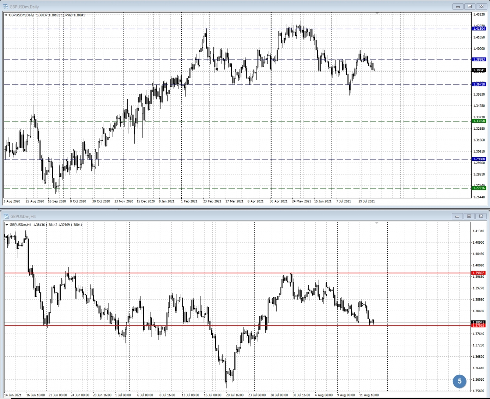
Task: Click the 20 Jul 16:00 label on H4 time axis
Action: pyautogui.click(x=235, y=395)
